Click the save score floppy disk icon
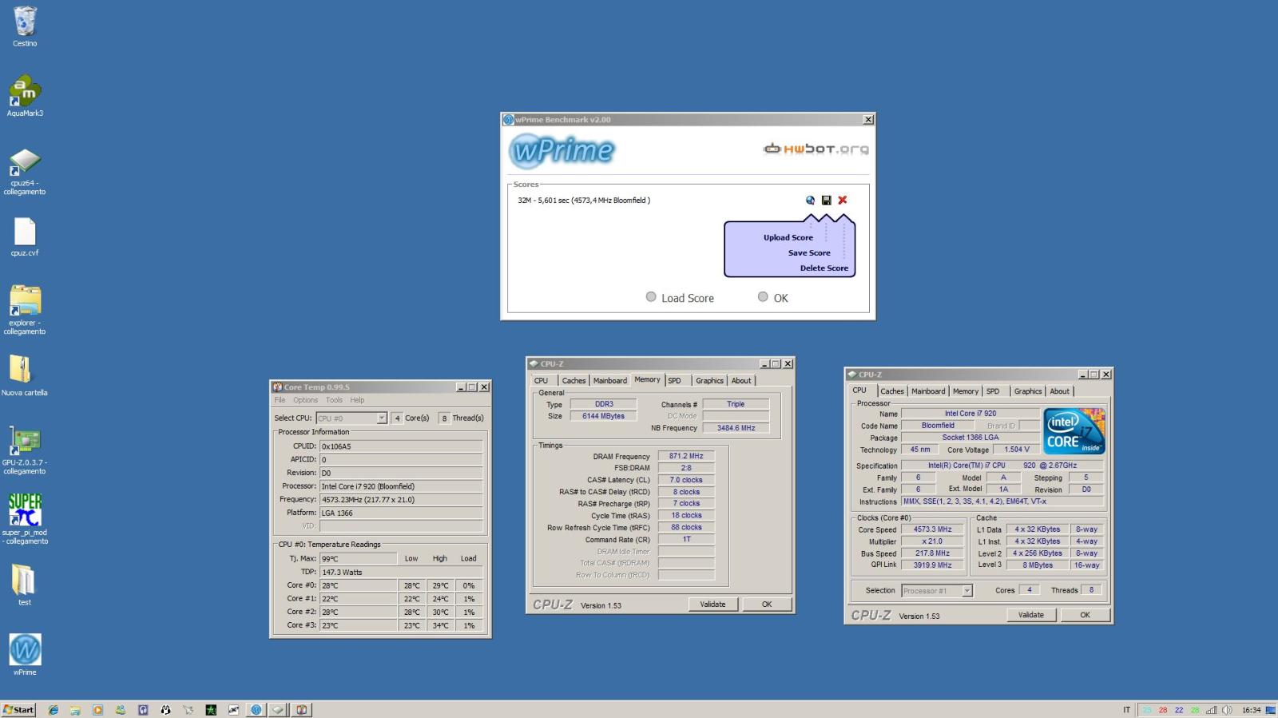This screenshot has height=718, width=1278. (x=826, y=200)
